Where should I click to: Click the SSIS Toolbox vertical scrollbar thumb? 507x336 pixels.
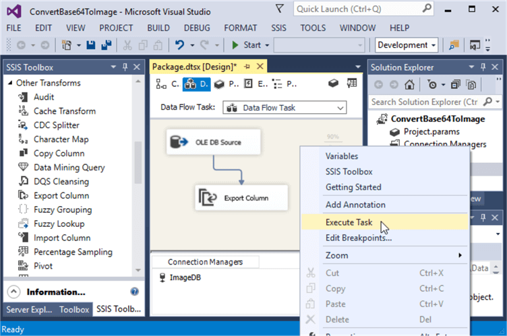click(x=138, y=162)
